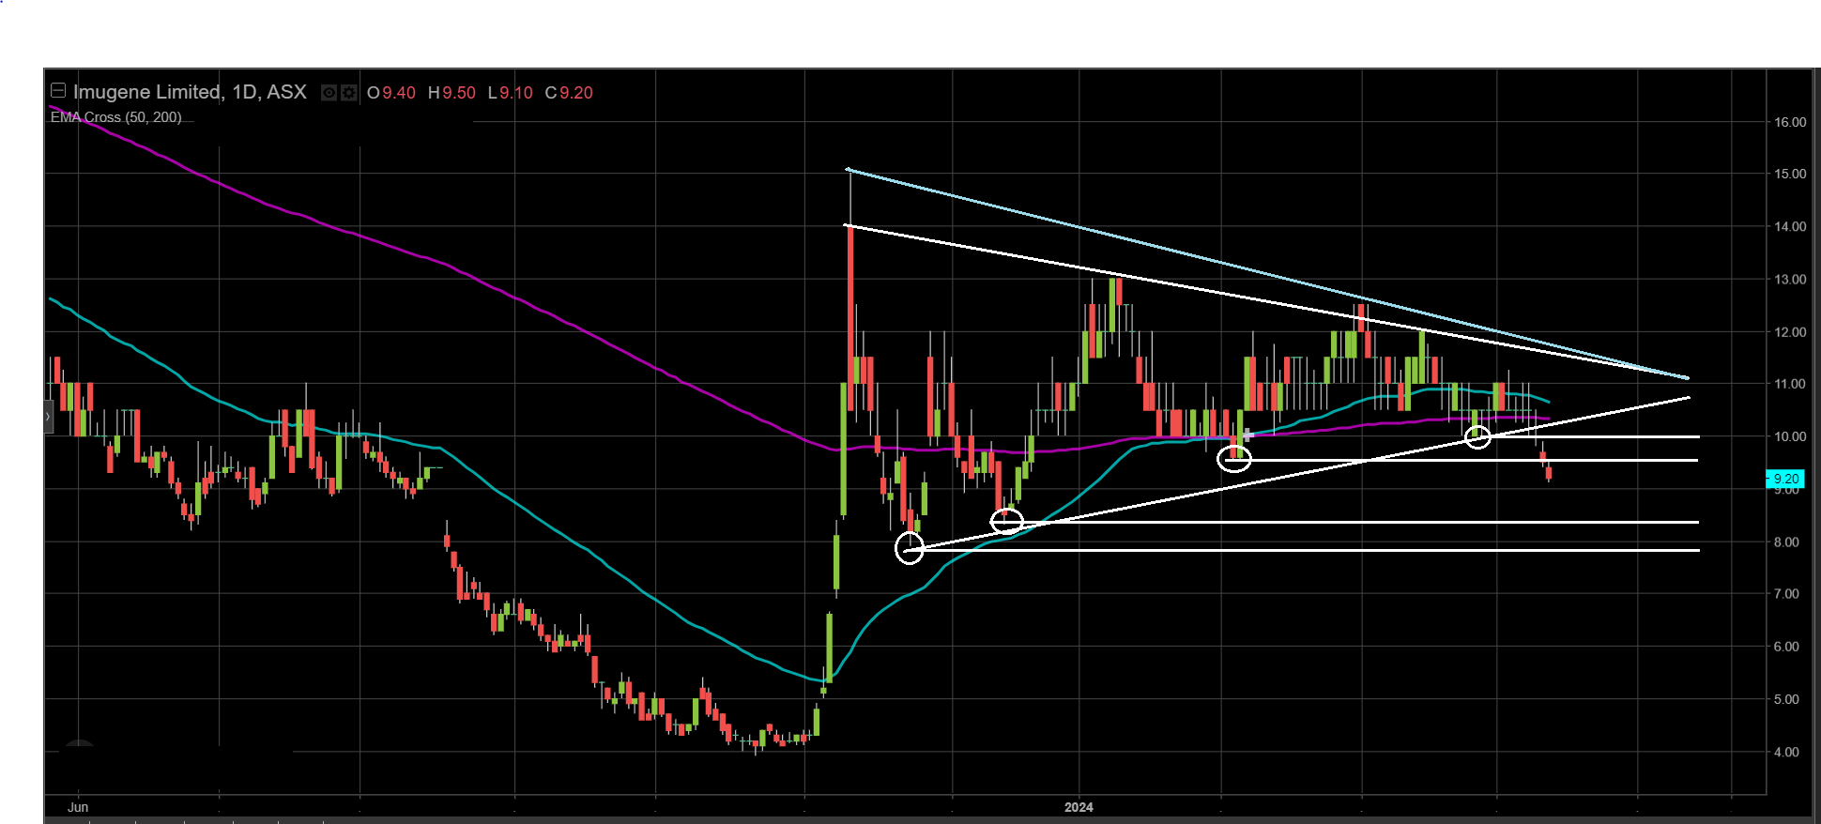
Task: Click the 5.00 price axis label
Action: [1786, 699]
